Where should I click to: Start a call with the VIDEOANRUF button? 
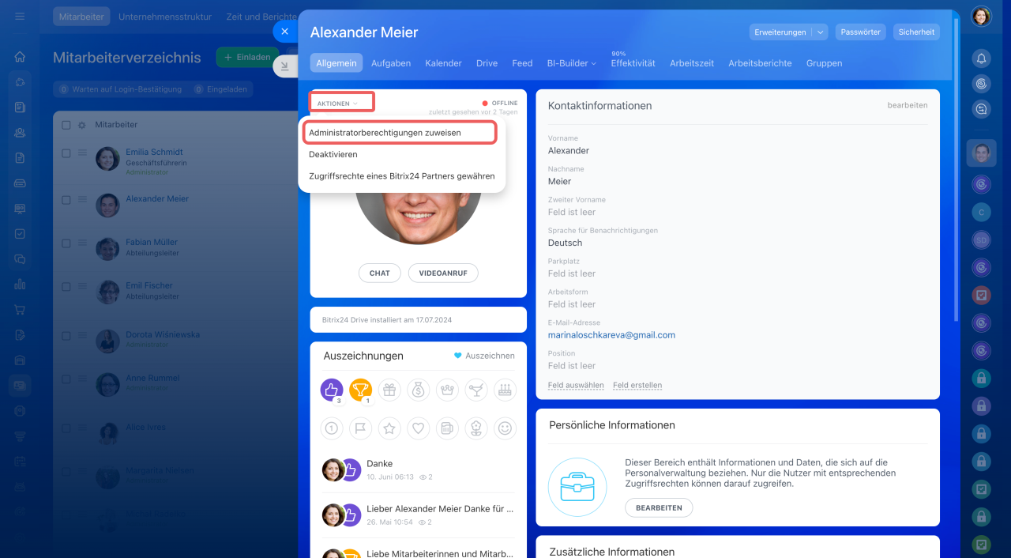(443, 273)
